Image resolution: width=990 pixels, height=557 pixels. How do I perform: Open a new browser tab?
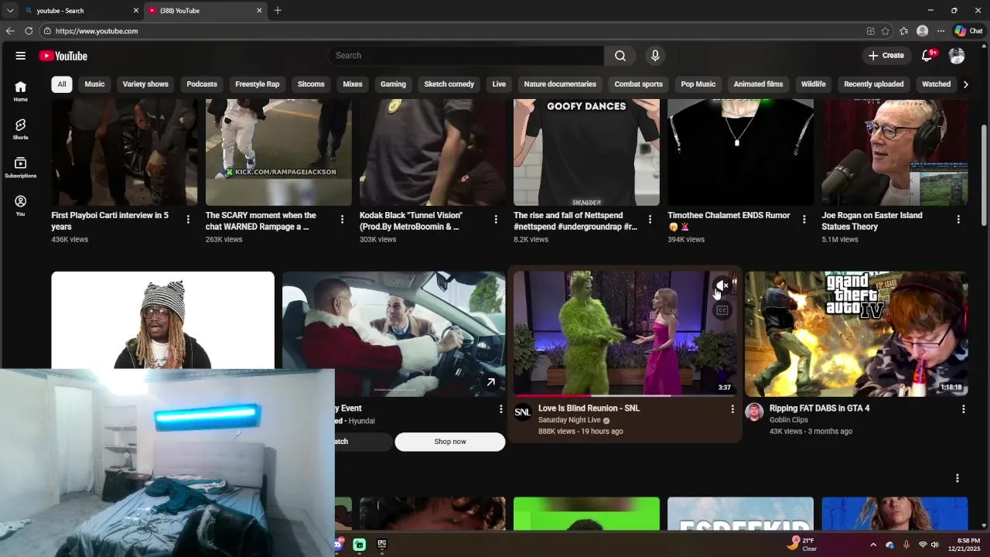coord(278,11)
